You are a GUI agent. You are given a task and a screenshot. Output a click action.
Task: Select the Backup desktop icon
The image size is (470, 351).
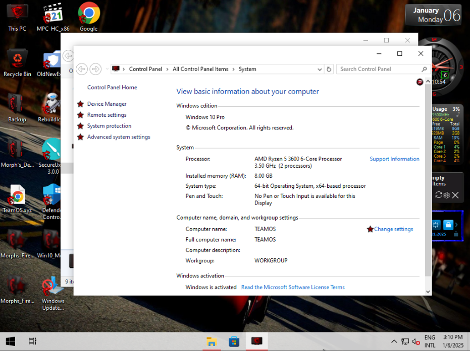coord(17,108)
